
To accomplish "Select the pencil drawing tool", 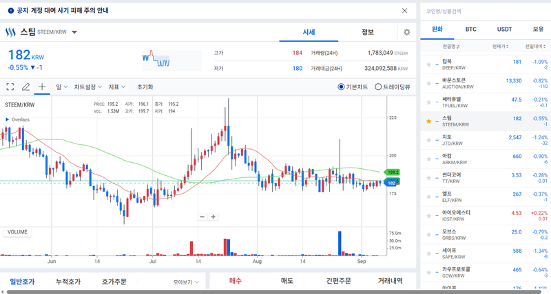I will [25, 87].
